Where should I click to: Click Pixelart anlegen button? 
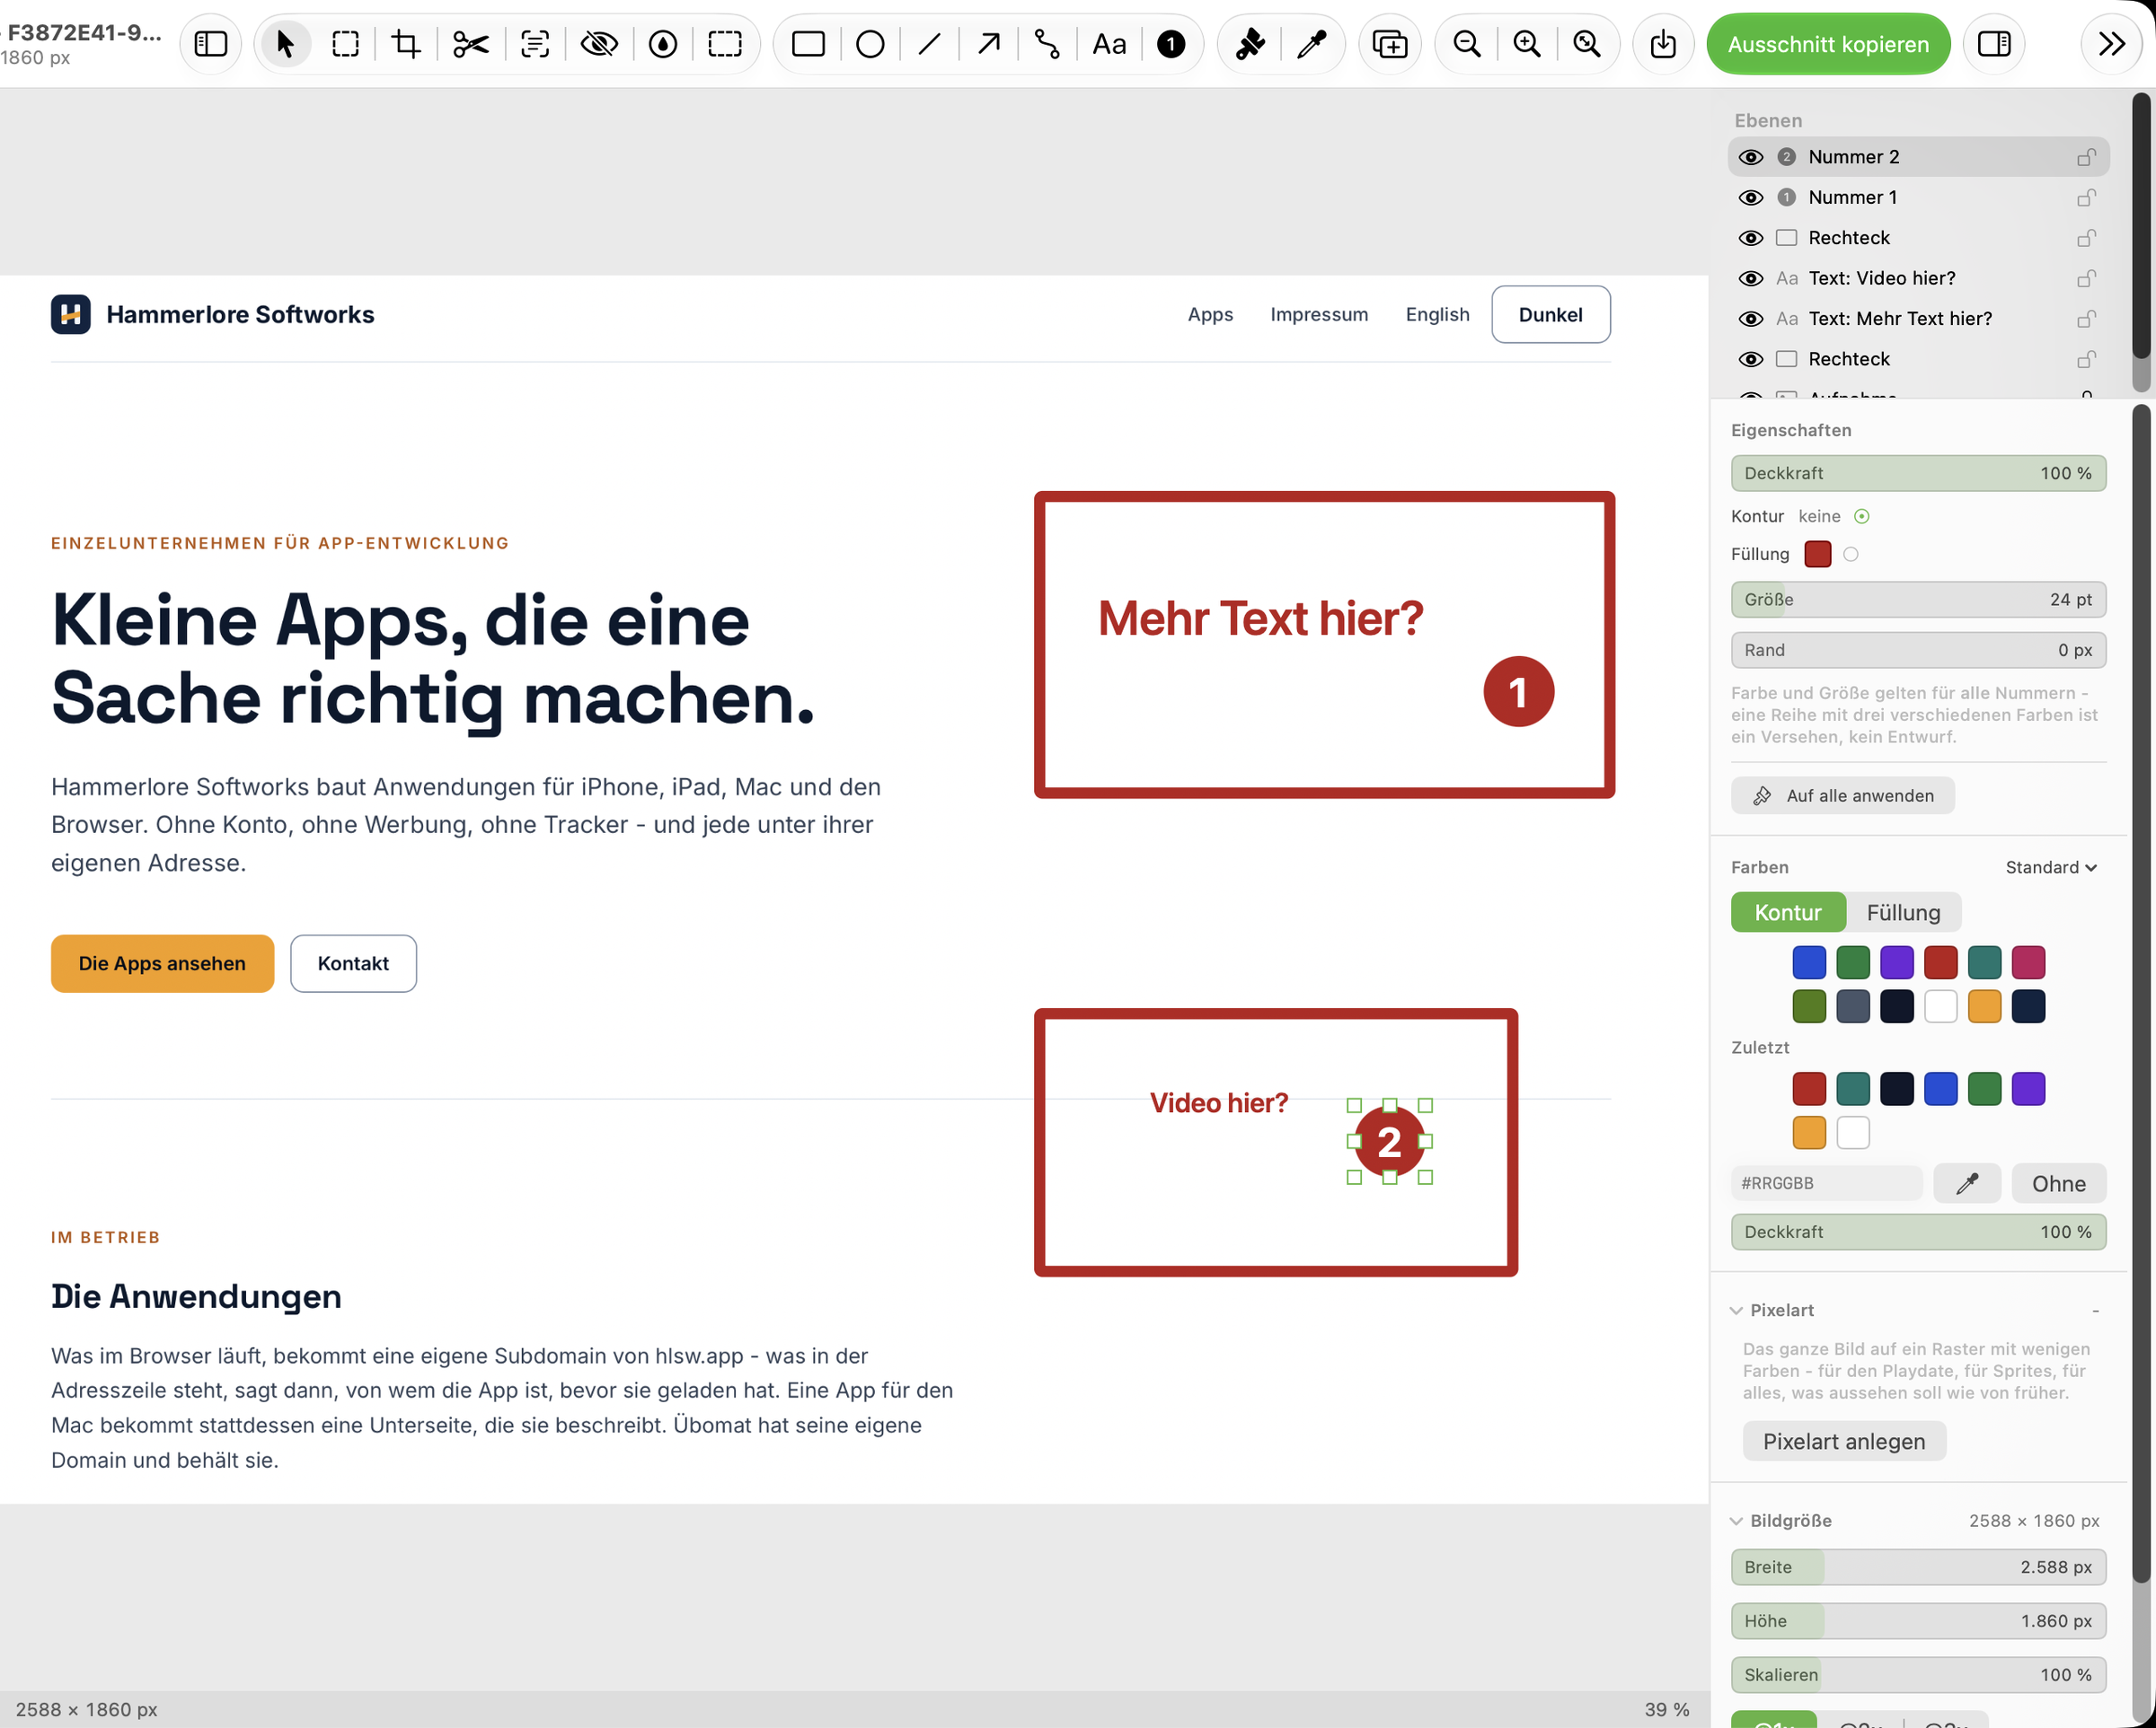click(x=1844, y=1441)
